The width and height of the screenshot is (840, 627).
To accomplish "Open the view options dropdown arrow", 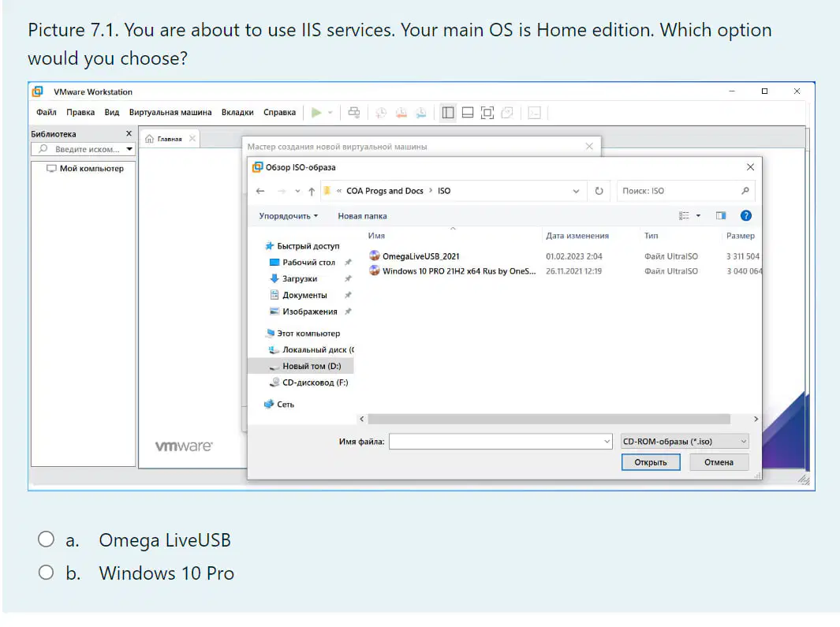I will pyautogui.click(x=698, y=215).
